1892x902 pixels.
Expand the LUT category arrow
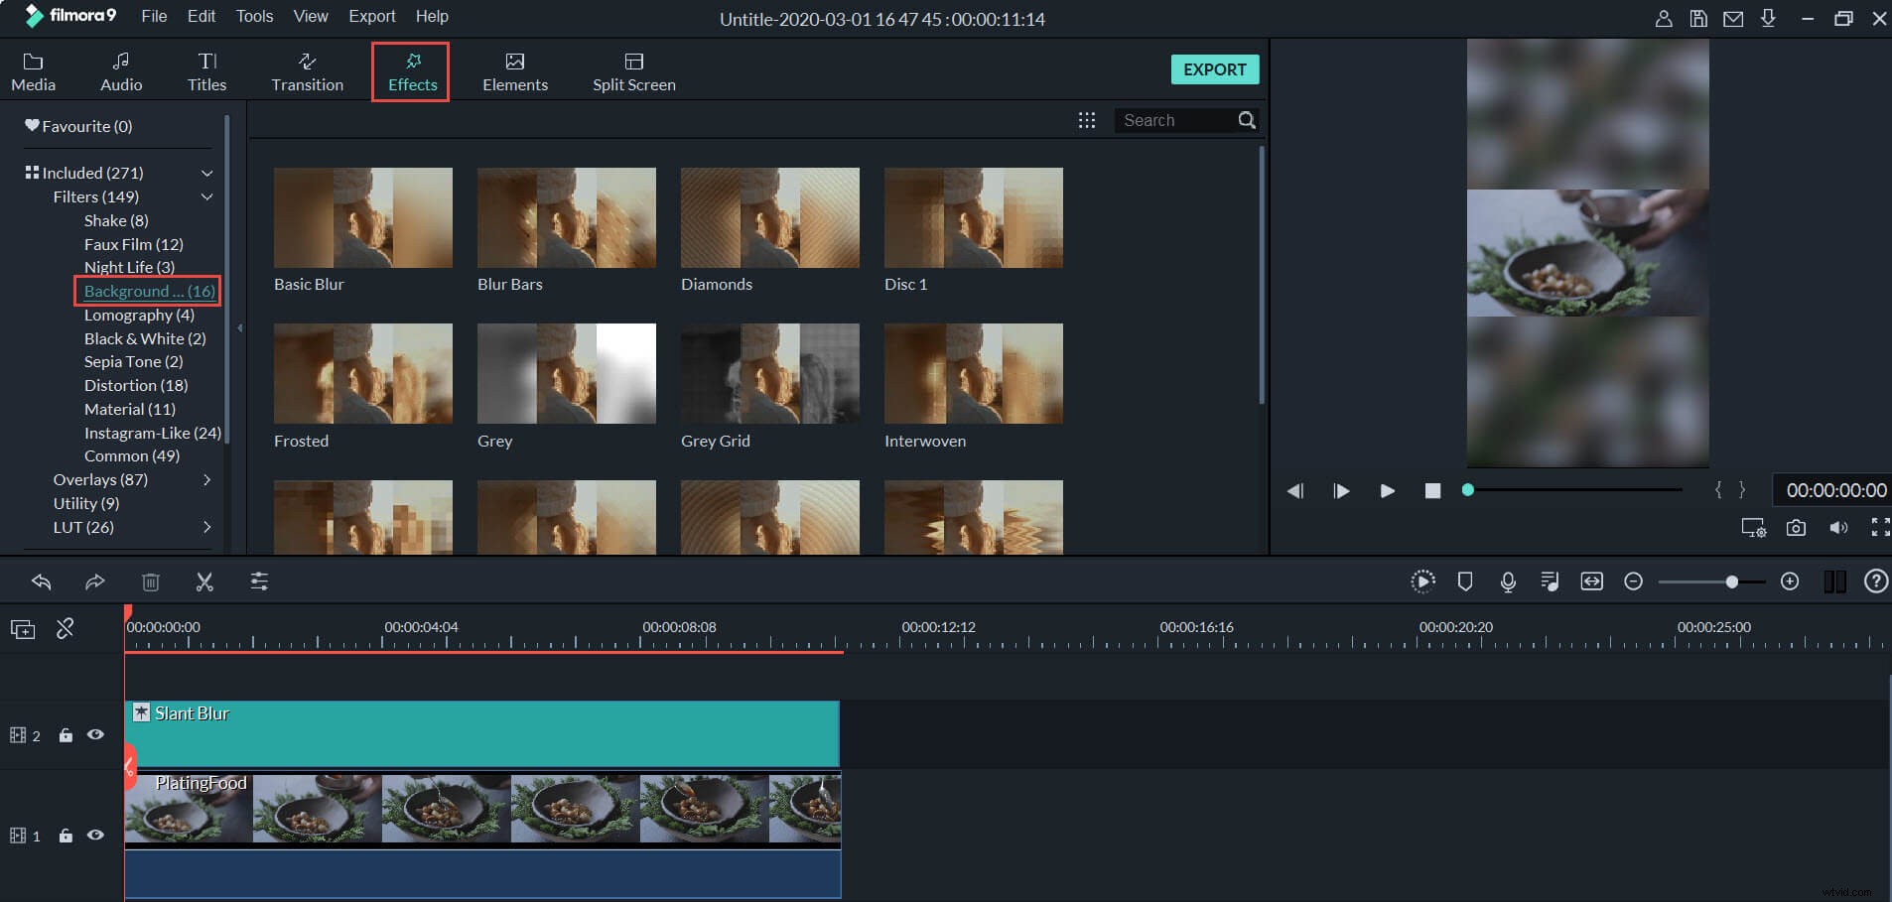click(x=207, y=527)
